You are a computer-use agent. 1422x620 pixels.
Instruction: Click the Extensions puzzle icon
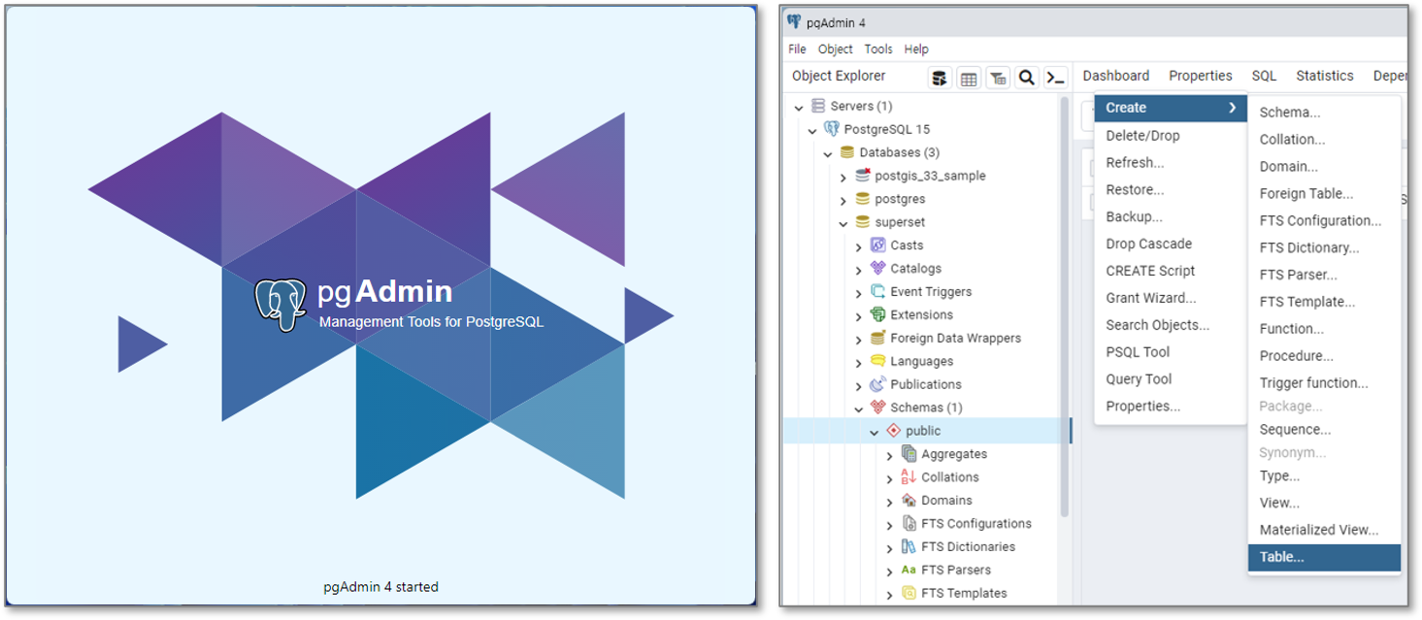(x=878, y=314)
